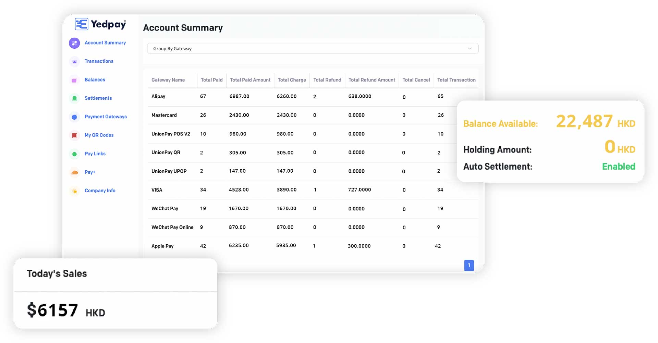
Task: Select the Payment Gateways menu label
Action: point(106,117)
